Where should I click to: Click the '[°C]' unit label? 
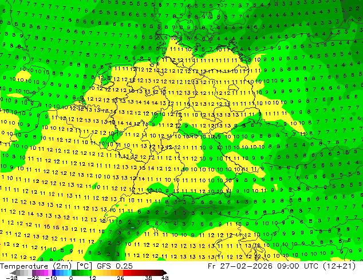pos(84,266)
